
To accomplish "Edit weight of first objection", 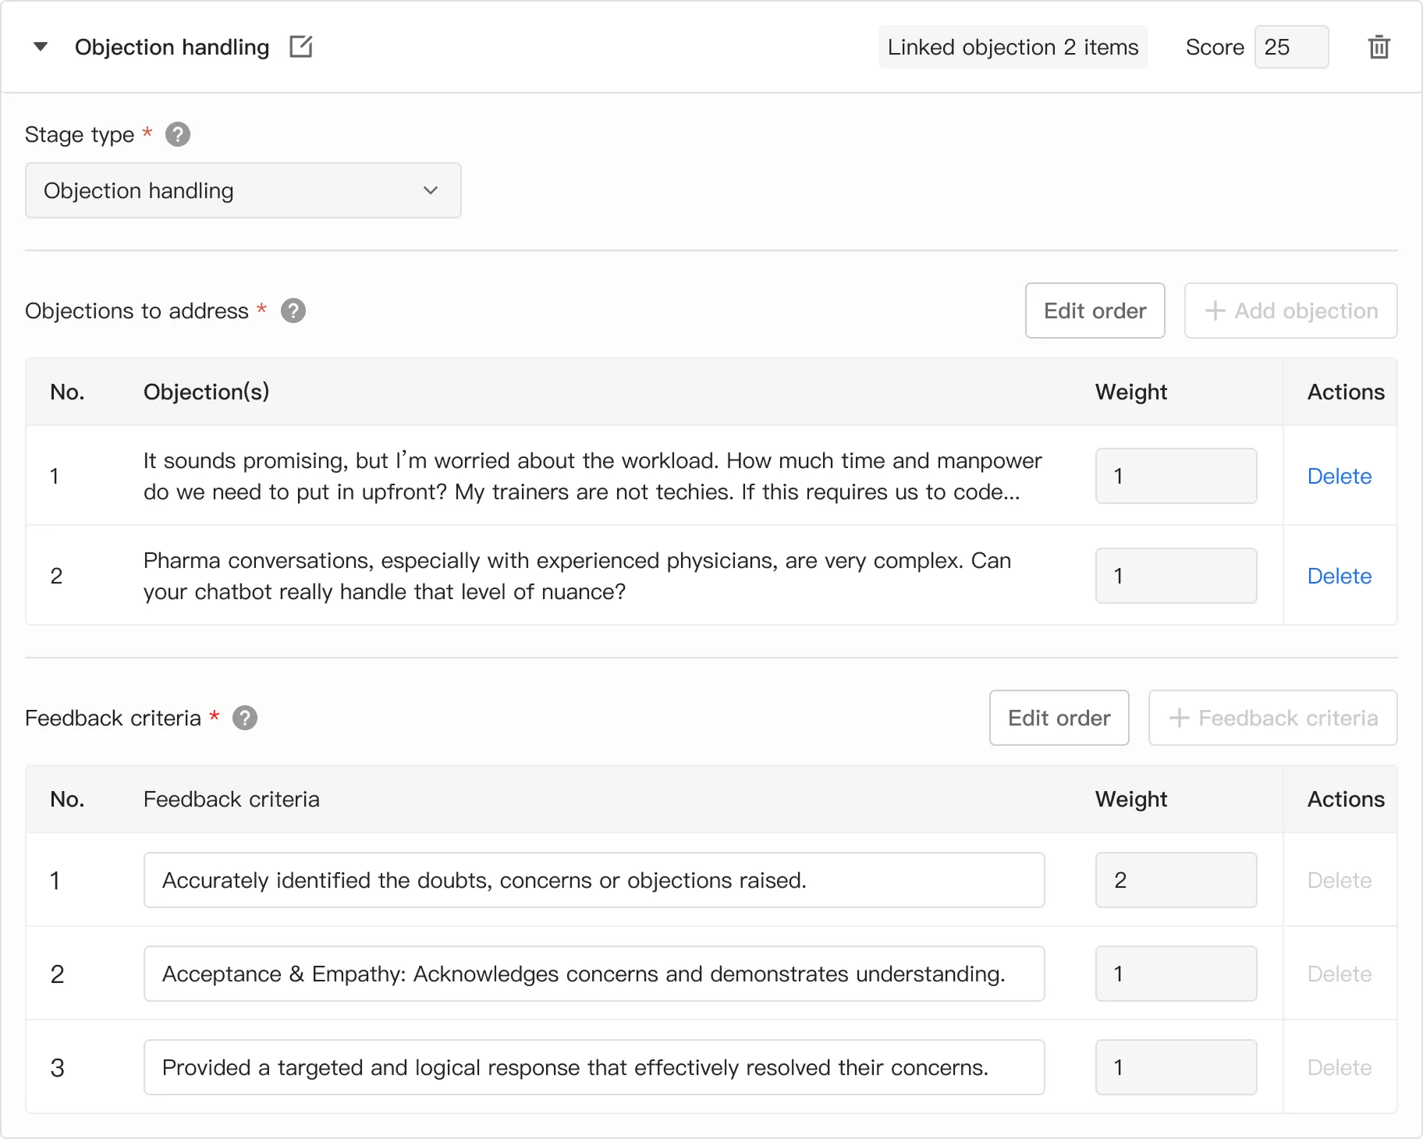I will click(1176, 476).
